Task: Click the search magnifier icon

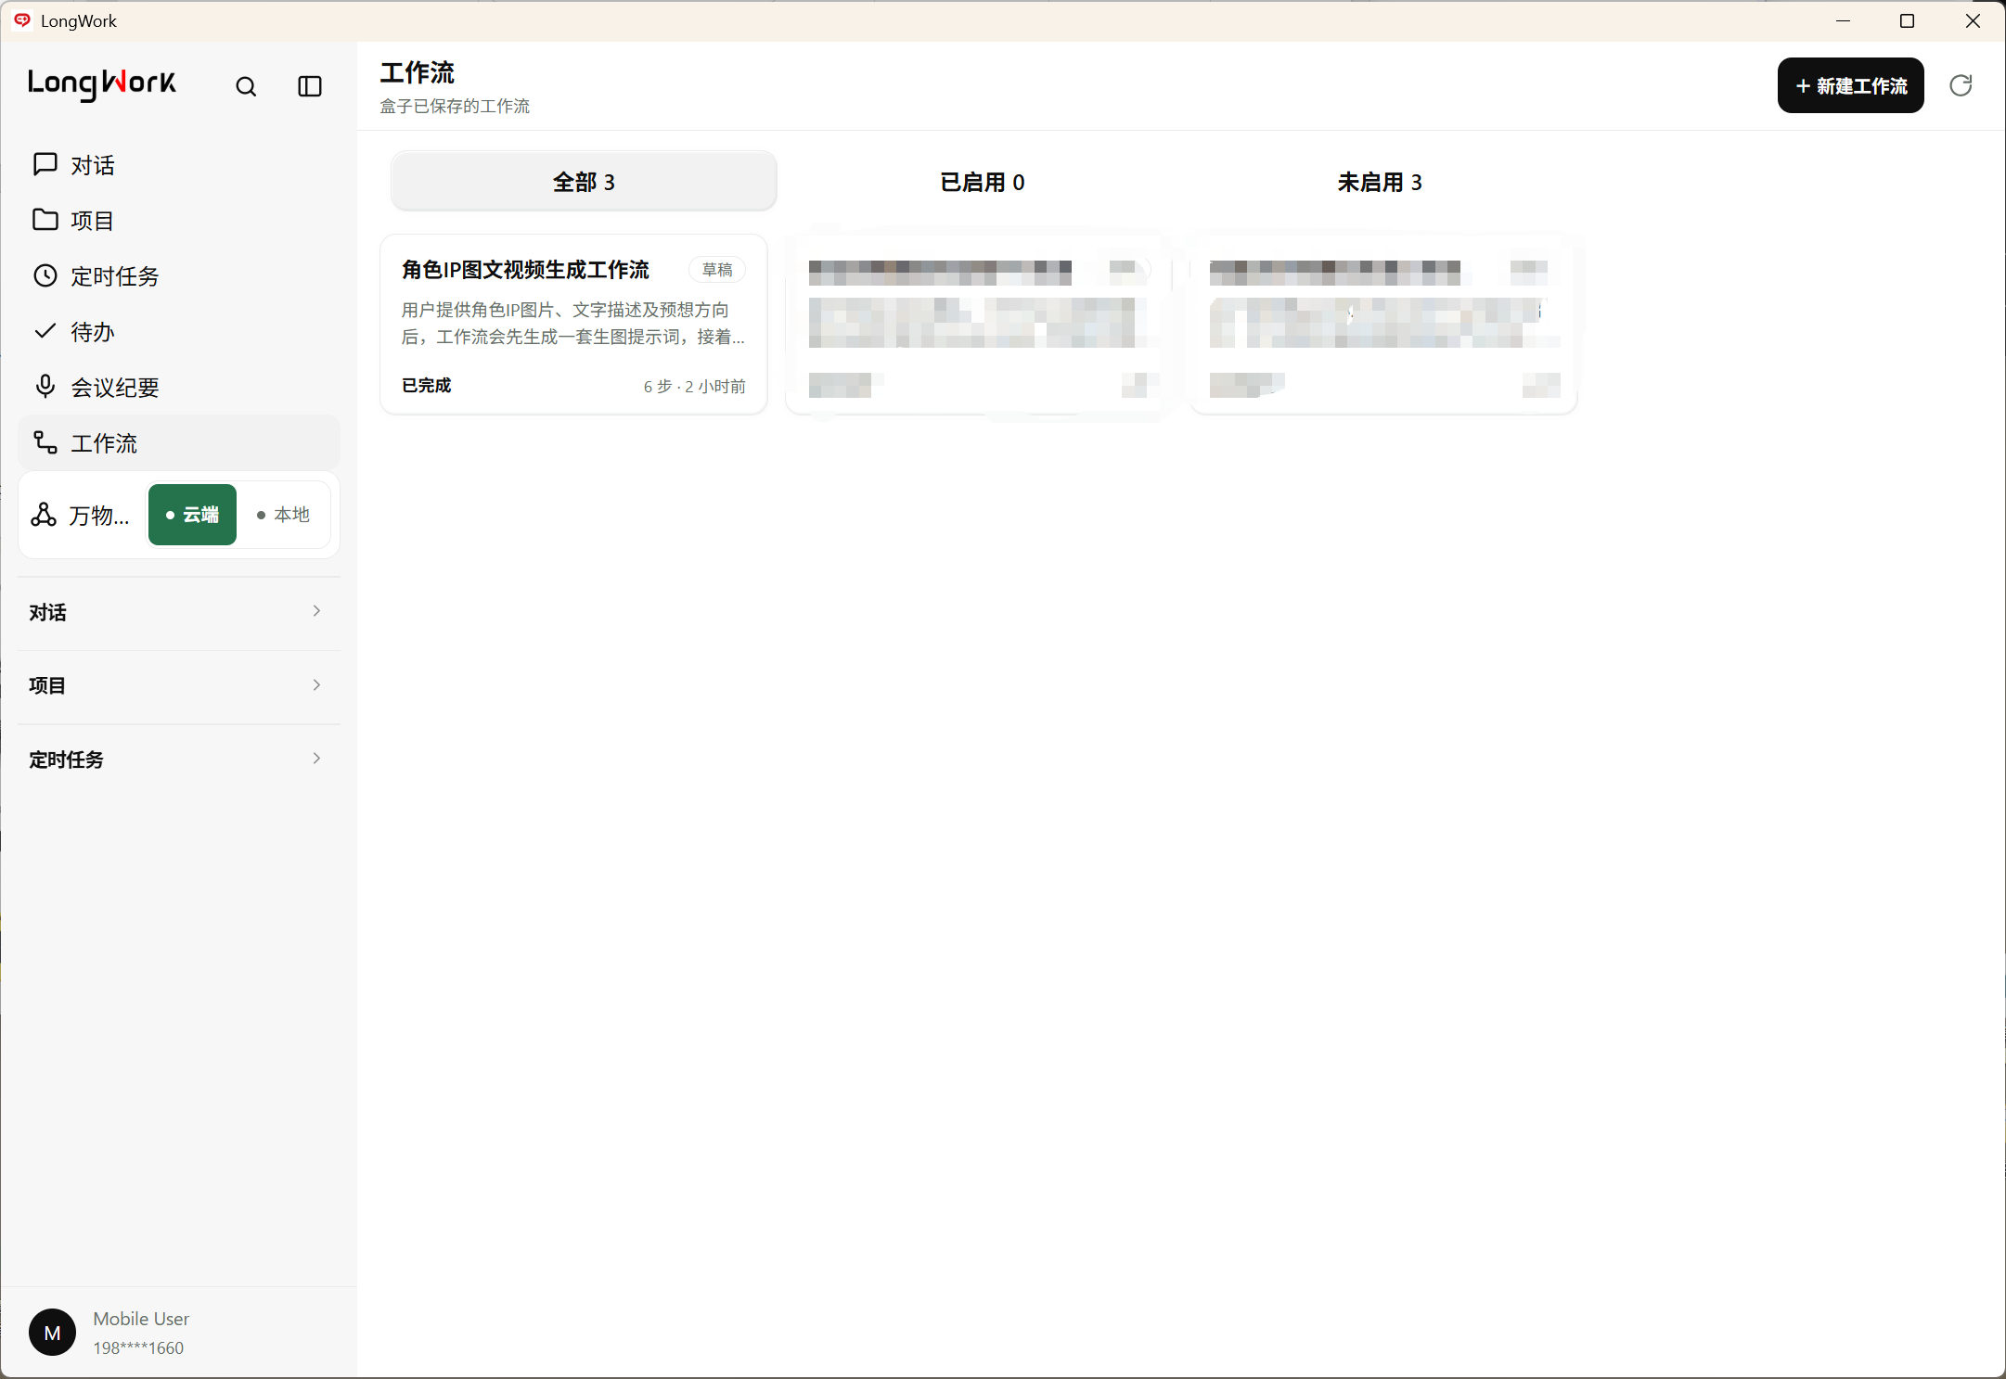Action: point(246,86)
